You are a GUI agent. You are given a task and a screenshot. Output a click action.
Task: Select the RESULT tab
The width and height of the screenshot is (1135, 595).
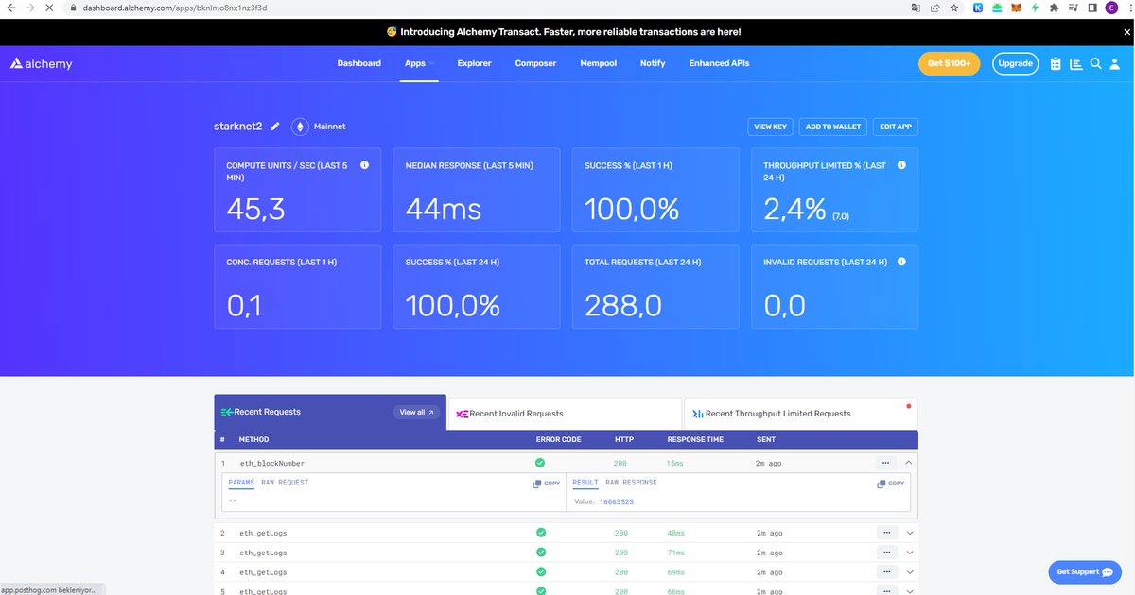(585, 483)
